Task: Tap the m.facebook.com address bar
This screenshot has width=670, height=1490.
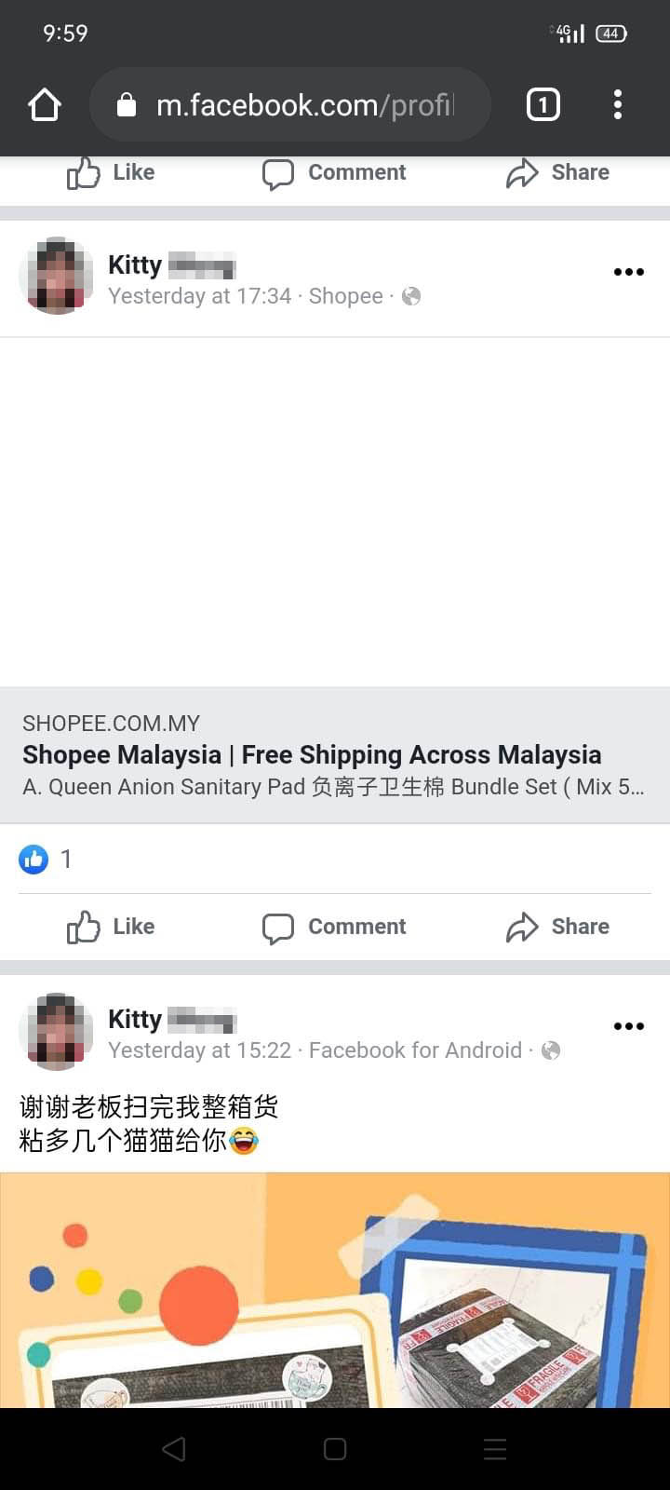Action: (289, 104)
